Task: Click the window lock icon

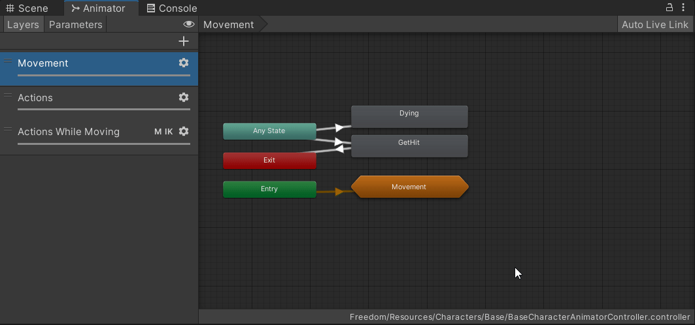Action: point(670,7)
